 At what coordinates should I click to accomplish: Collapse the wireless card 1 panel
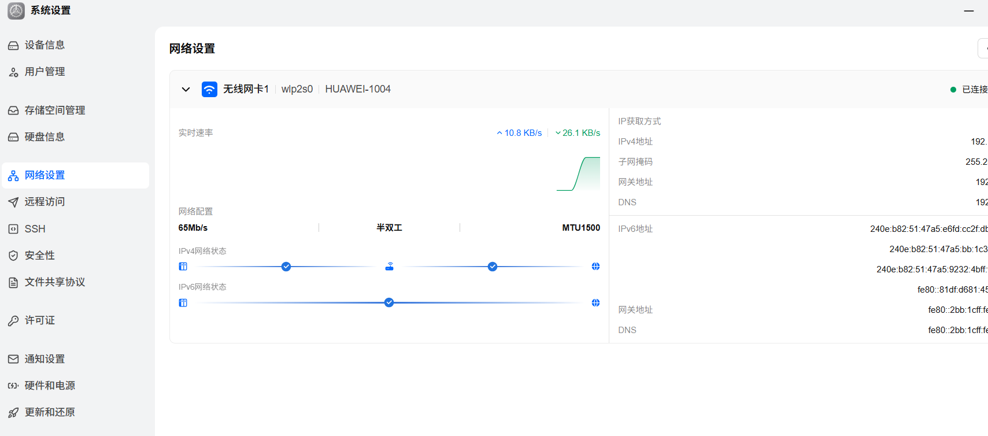coord(186,89)
